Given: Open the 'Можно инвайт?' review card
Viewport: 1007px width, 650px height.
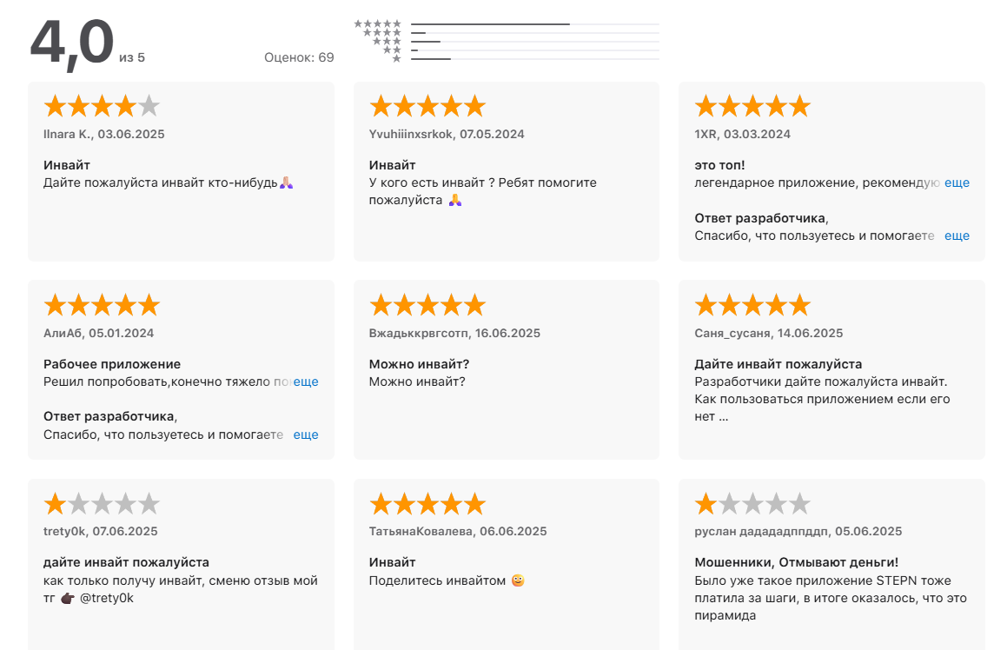Looking at the screenshot, I should tap(506, 369).
